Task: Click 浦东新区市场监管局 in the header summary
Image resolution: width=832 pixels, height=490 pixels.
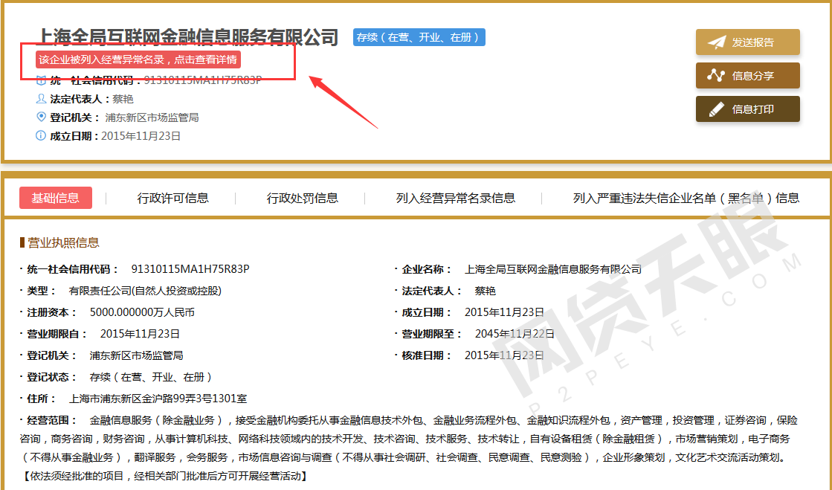Action: coord(152,117)
